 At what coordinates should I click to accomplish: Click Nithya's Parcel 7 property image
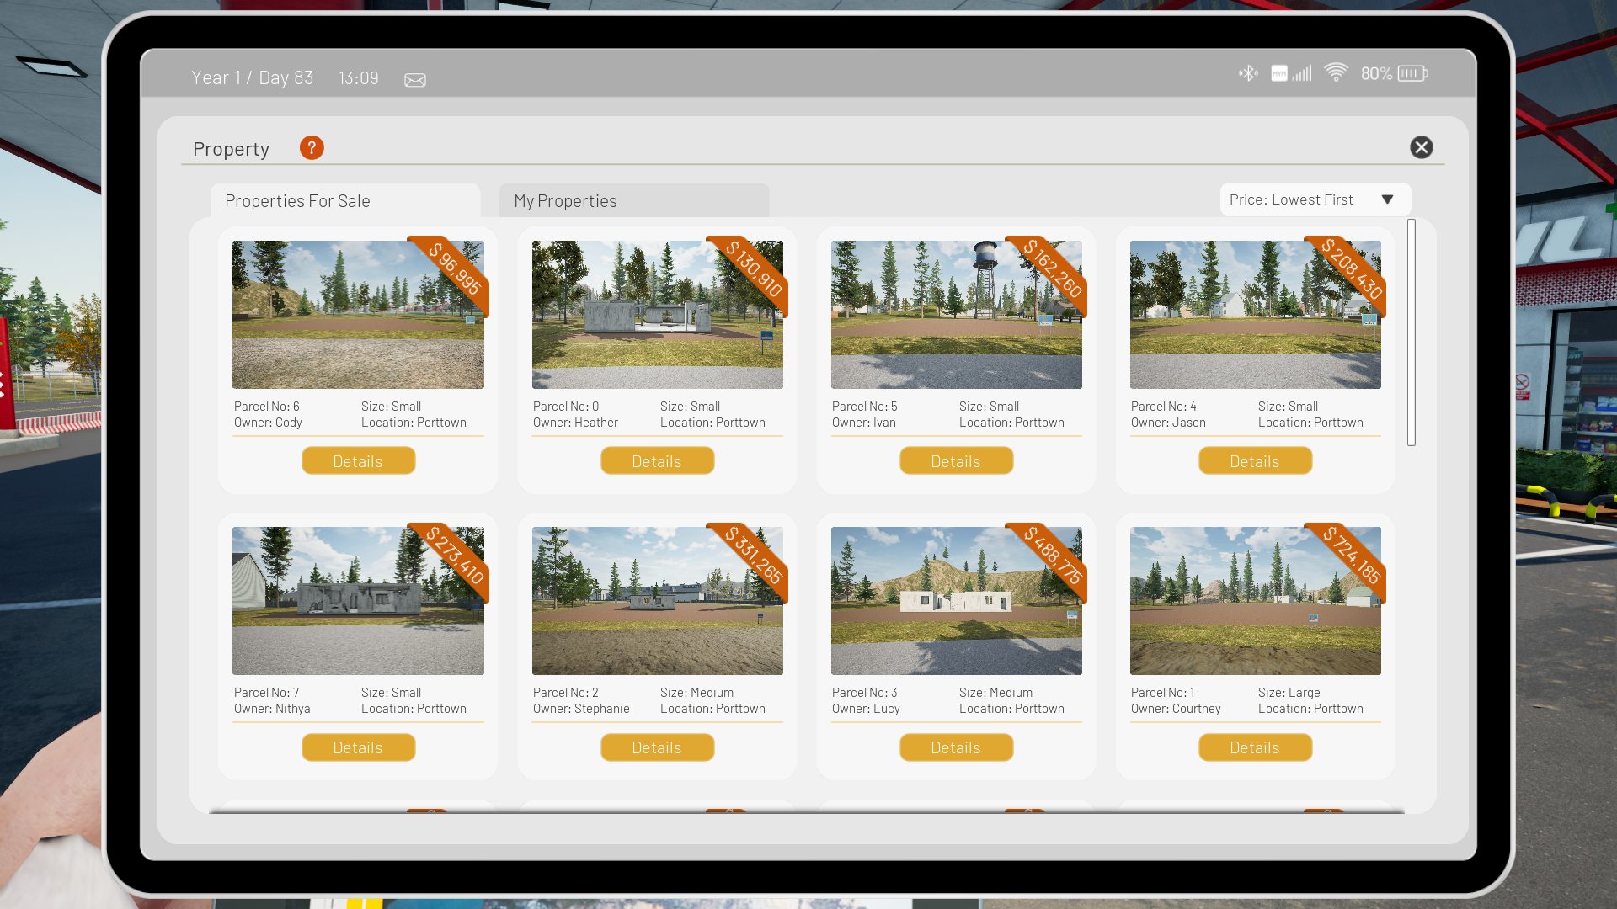358,601
